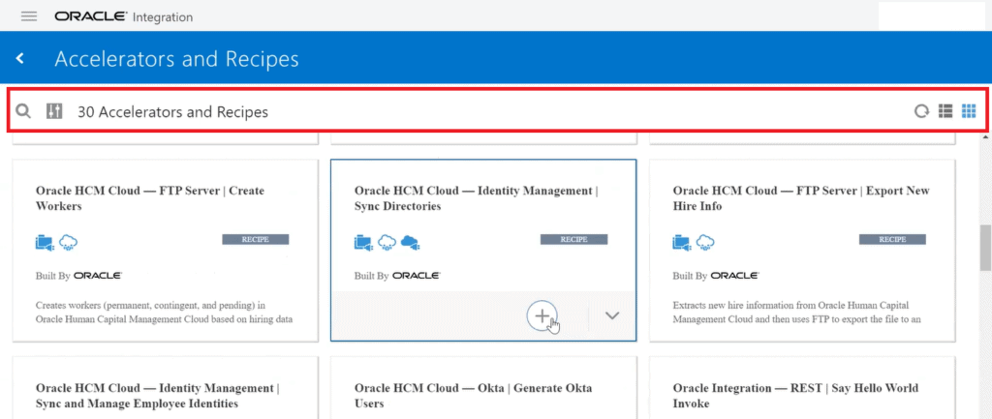Switch to grid view
The width and height of the screenshot is (992, 419).
coord(969,111)
